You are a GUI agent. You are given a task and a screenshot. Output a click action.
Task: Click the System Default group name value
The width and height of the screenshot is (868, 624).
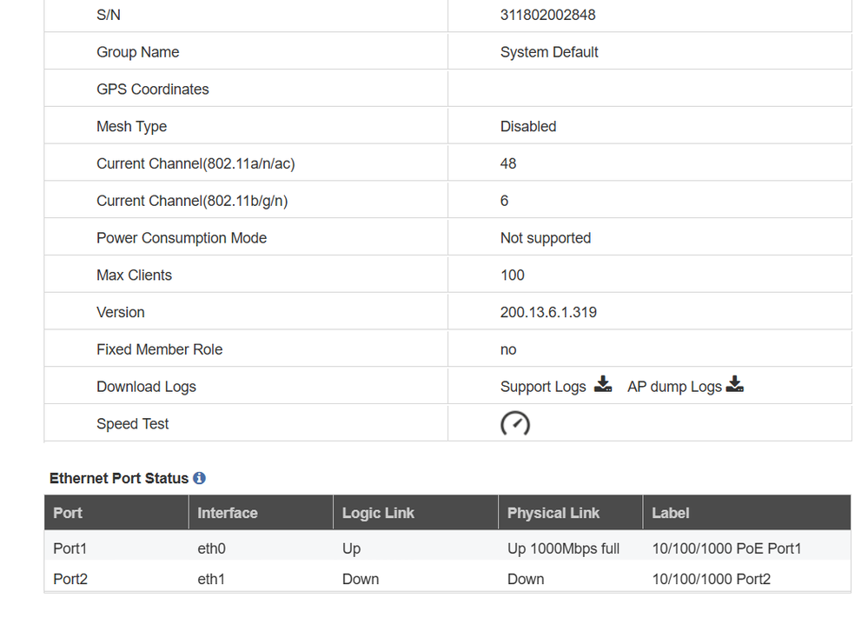pyautogui.click(x=549, y=52)
